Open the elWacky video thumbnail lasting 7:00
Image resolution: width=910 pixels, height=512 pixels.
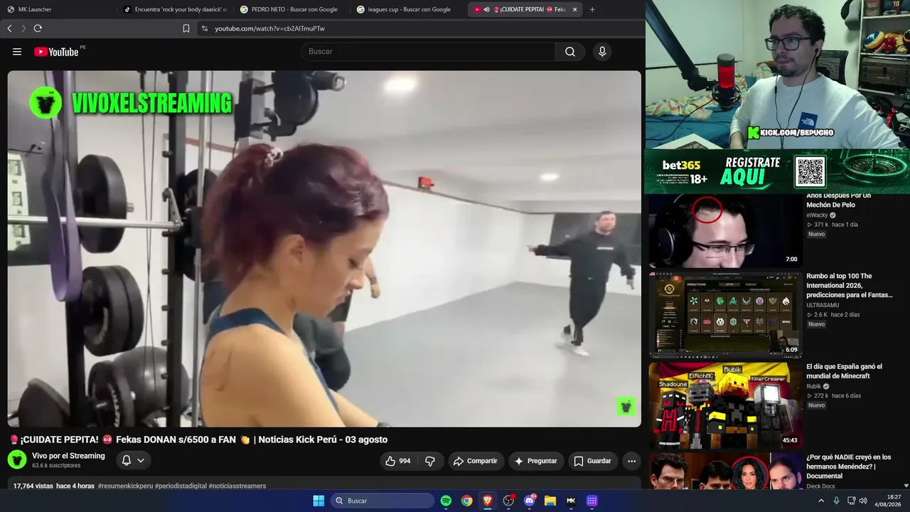point(725,230)
